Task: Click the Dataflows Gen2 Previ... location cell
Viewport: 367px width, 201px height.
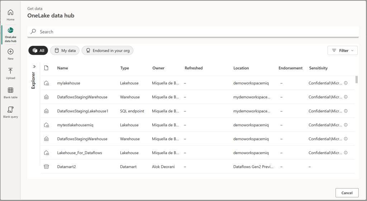Action: [x=253, y=167]
